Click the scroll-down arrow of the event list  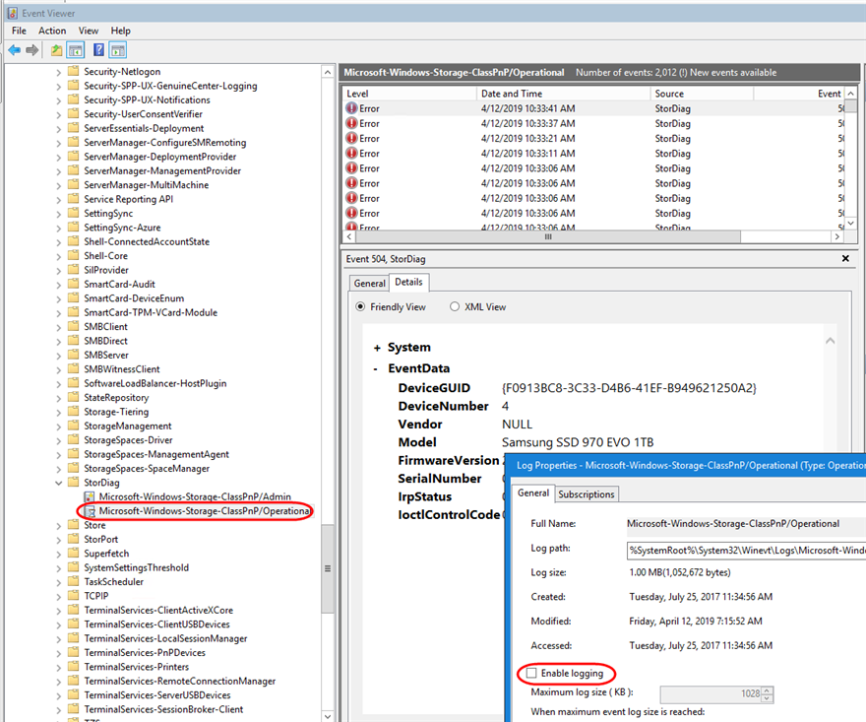(850, 223)
